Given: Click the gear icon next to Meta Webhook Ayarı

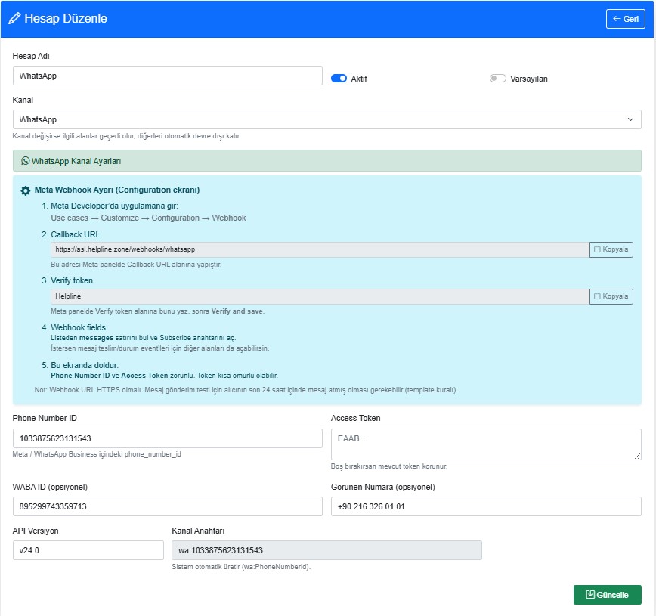Looking at the screenshot, I should point(26,190).
